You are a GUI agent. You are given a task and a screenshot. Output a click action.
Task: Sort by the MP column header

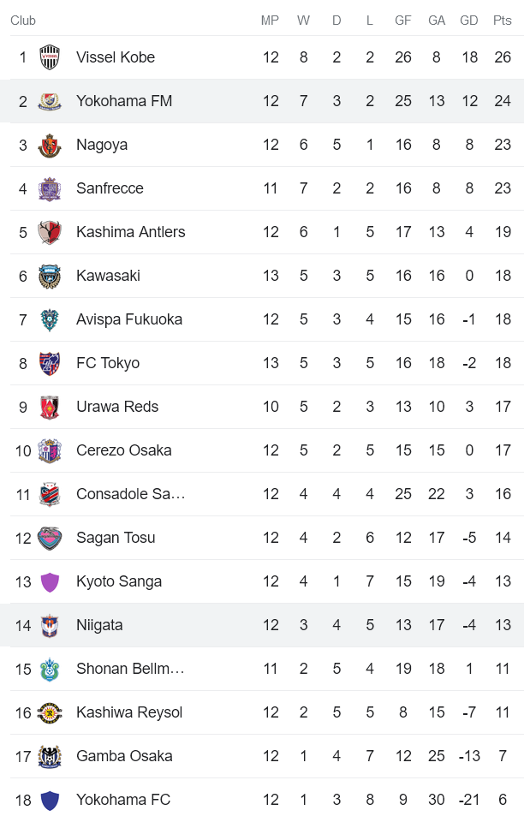pos(271,21)
